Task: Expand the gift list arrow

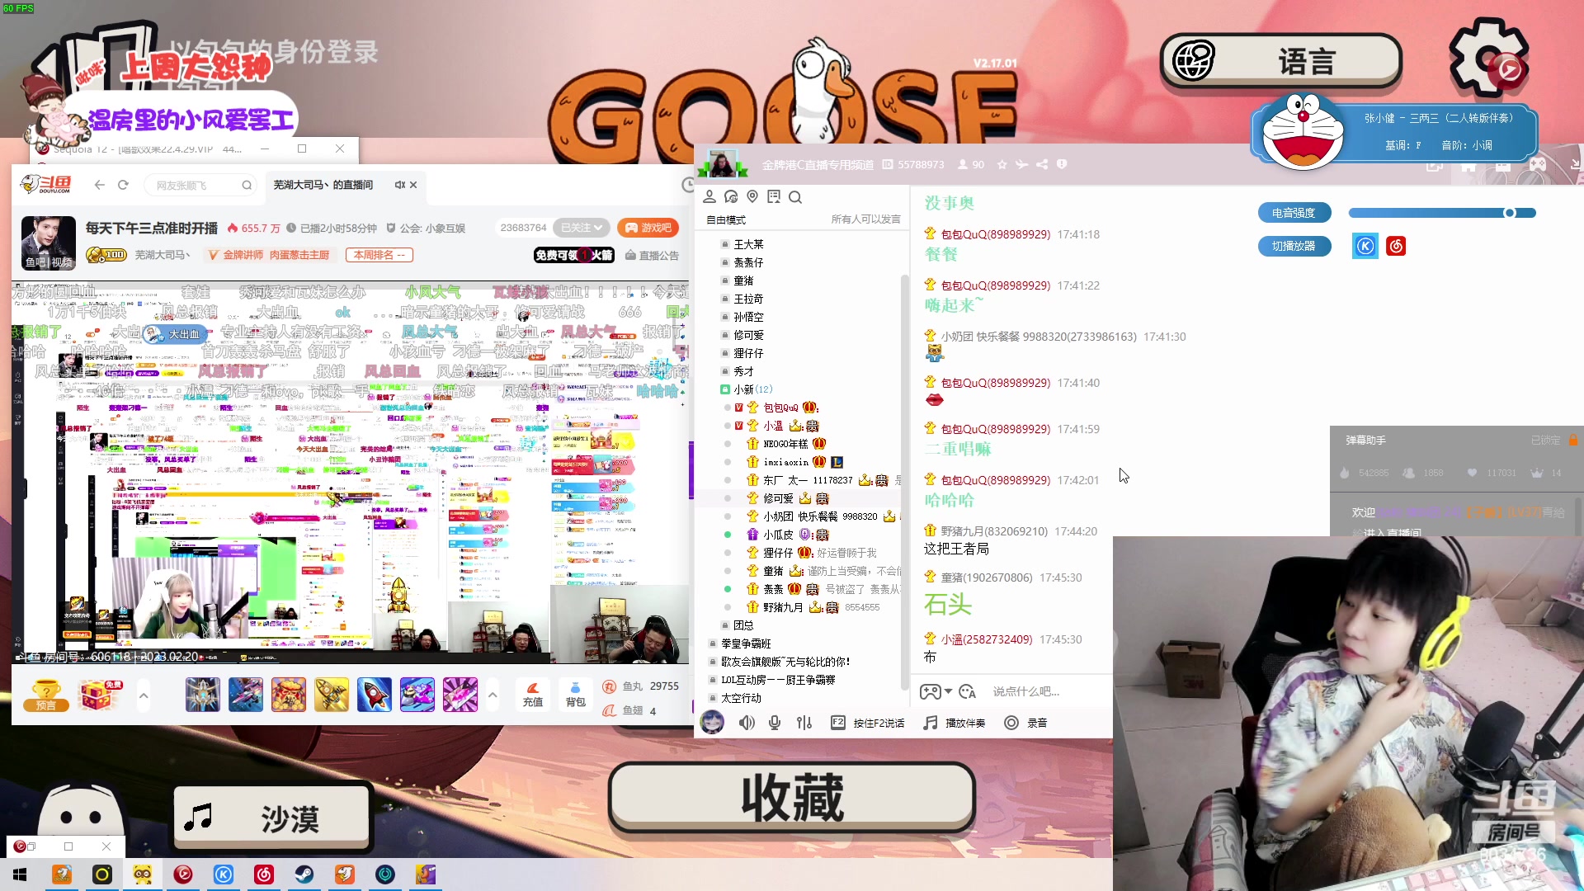Action: (x=493, y=695)
